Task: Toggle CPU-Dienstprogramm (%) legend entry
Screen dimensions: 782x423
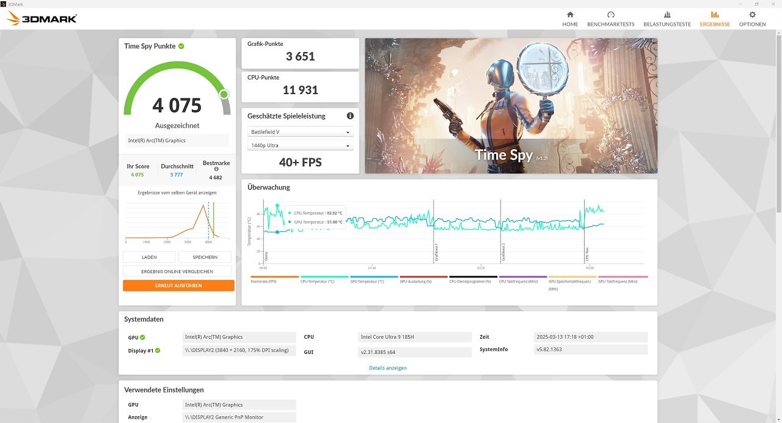Action: point(473,279)
